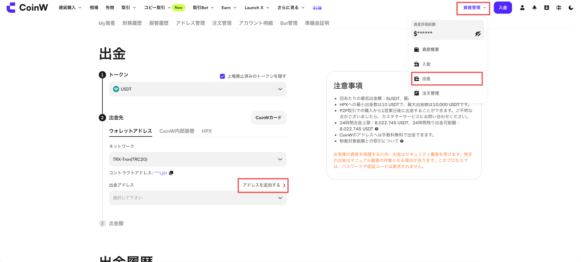Viewport: 581px width, 262px height.
Task: Click help icon beside 制裁対象組織との取引について
Action: (x=402, y=141)
